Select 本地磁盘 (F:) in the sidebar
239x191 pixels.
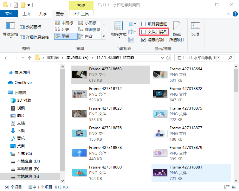(x=30, y=176)
